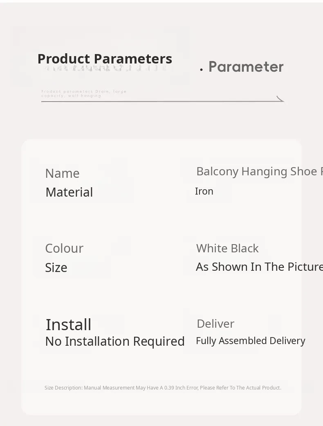Select the "Material" label
This screenshot has width=323, height=426.
(69, 192)
